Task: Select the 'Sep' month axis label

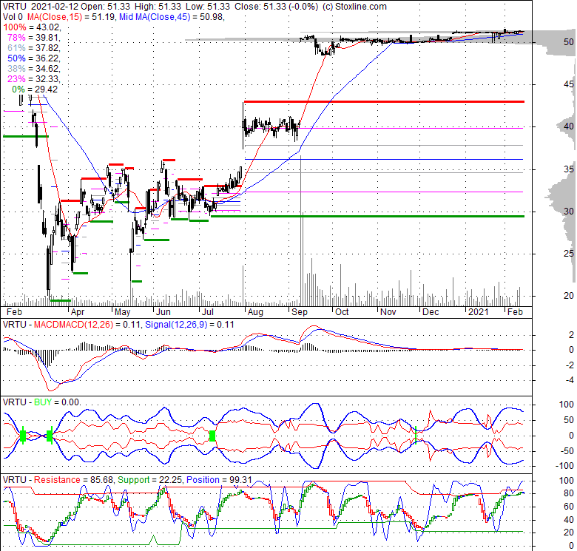Action: (299, 312)
